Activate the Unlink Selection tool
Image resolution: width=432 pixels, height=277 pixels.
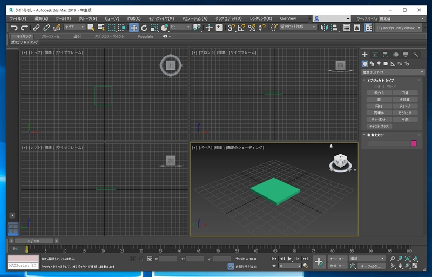click(46, 28)
